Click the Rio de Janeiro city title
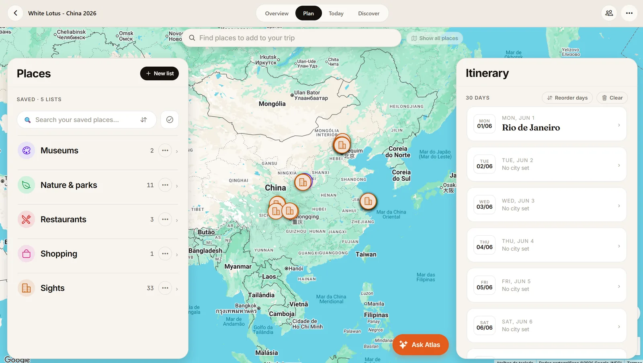Screen dimensions: 643x363 531,128
